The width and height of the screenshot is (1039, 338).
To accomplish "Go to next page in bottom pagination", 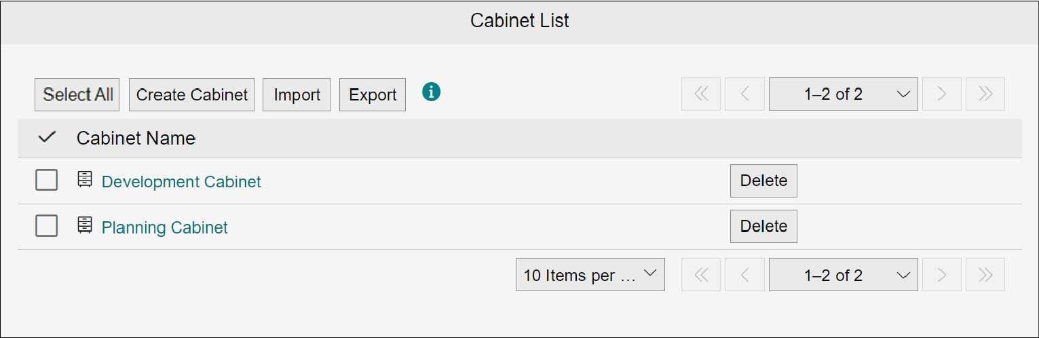I will [942, 275].
